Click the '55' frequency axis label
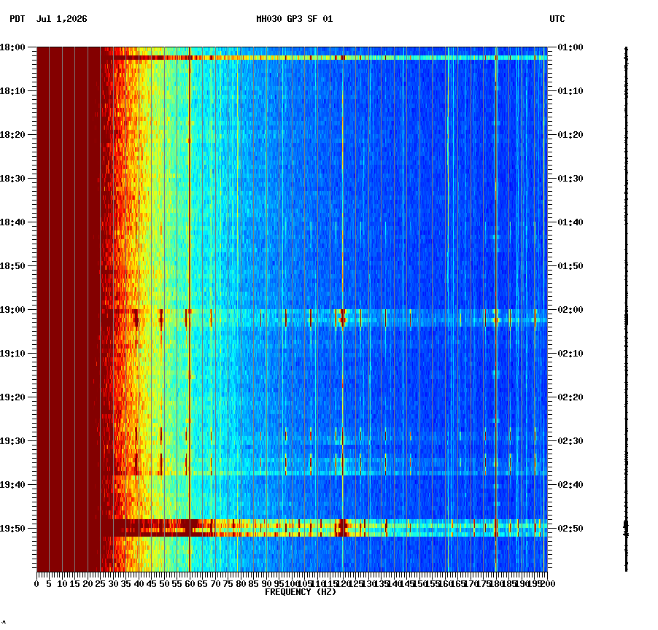 pos(177,584)
